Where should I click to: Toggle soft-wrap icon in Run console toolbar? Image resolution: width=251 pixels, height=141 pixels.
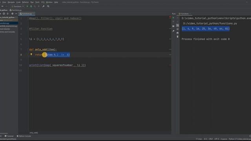click(x=178, y=25)
